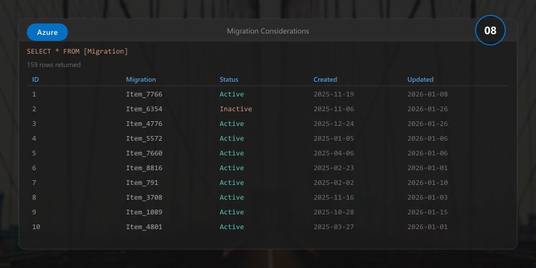The image size is (536, 268).
Task: Click created date 2025-02-23
Action: tap(334, 168)
